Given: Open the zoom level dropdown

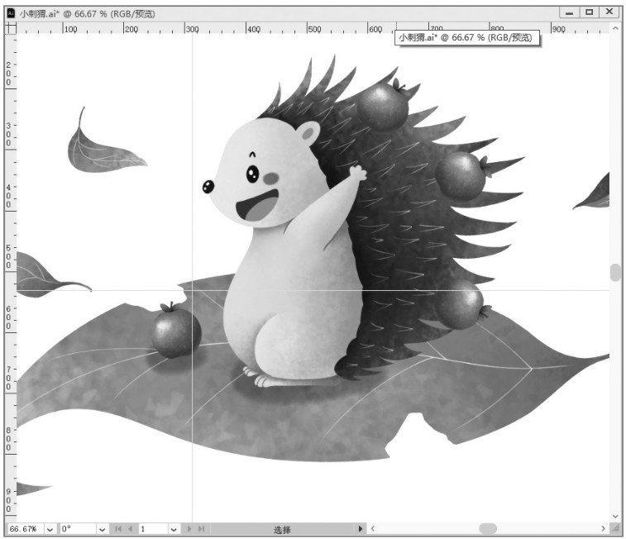Looking at the screenshot, I should pyautogui.click(x=50, y=529).
